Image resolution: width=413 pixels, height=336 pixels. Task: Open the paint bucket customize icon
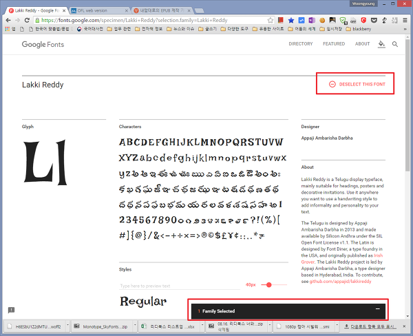click(x=381, y=44)
